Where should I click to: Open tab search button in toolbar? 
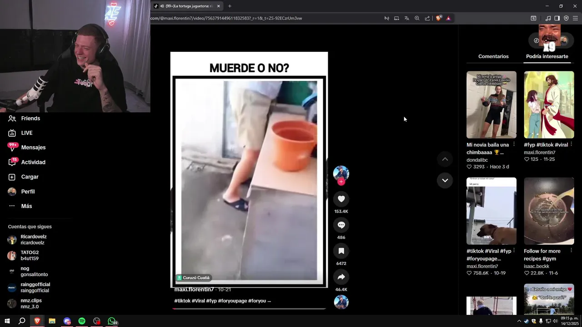(x=533, y=18)
